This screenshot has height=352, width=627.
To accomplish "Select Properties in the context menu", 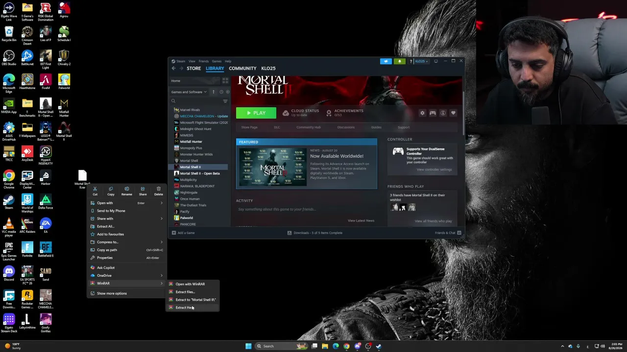I will pos(126,258).
